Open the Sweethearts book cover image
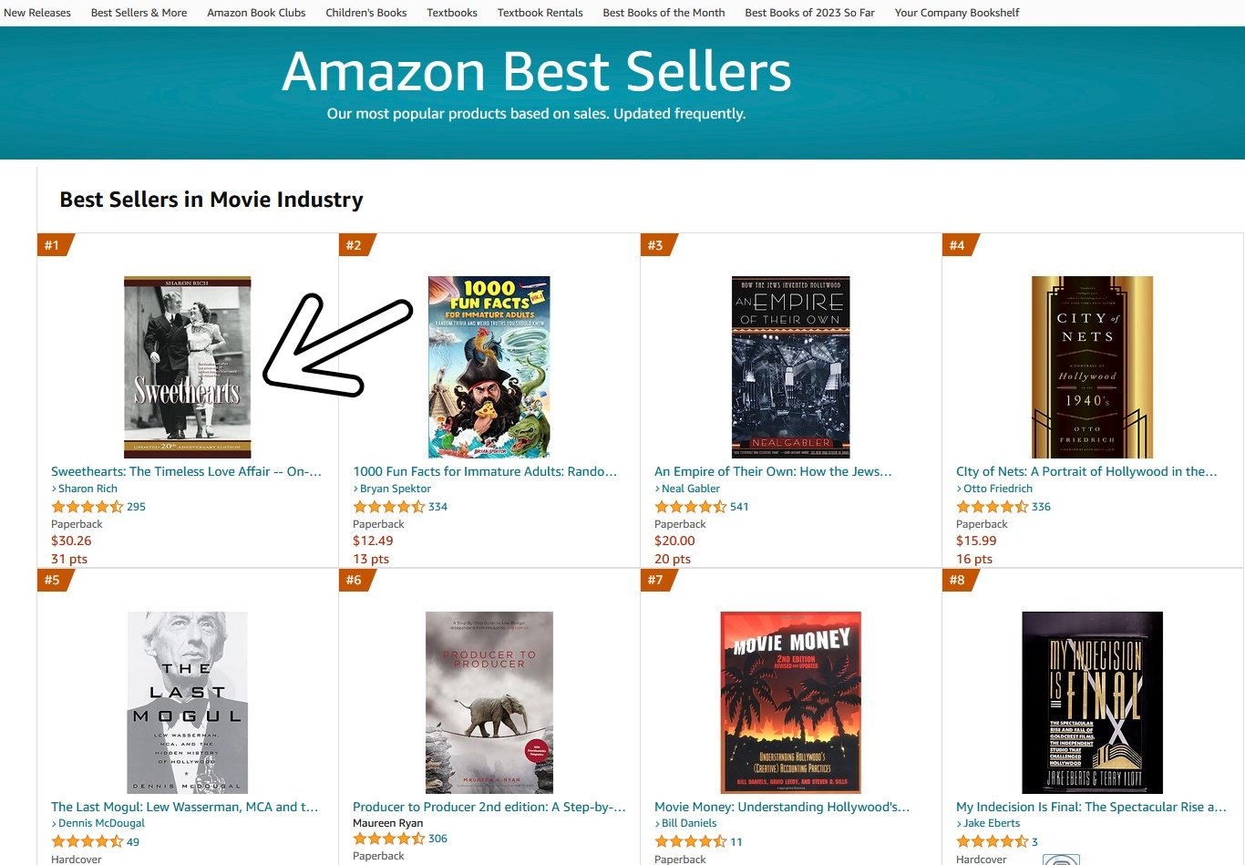The height and width of the screenshot is (865, 1245). 188,366
